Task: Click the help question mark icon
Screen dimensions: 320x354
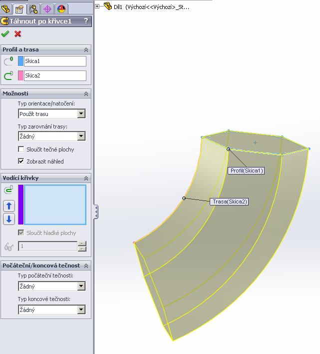Action: (86, 21)
